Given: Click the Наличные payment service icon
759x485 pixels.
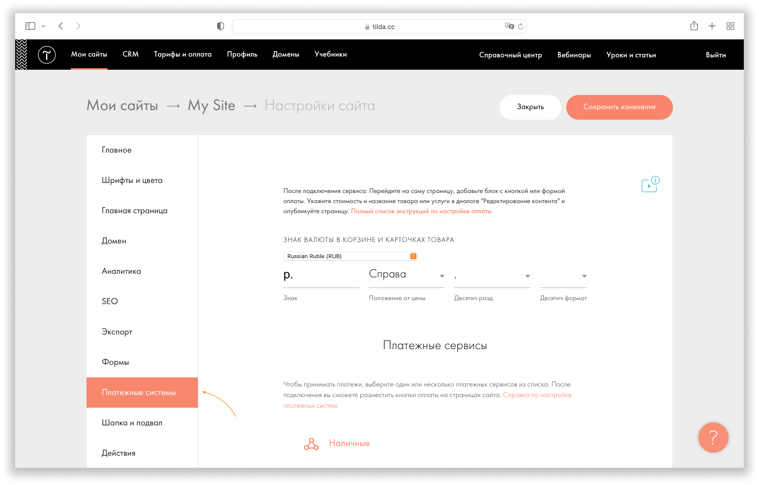Looking at the screenshot, I should (311, 444).
